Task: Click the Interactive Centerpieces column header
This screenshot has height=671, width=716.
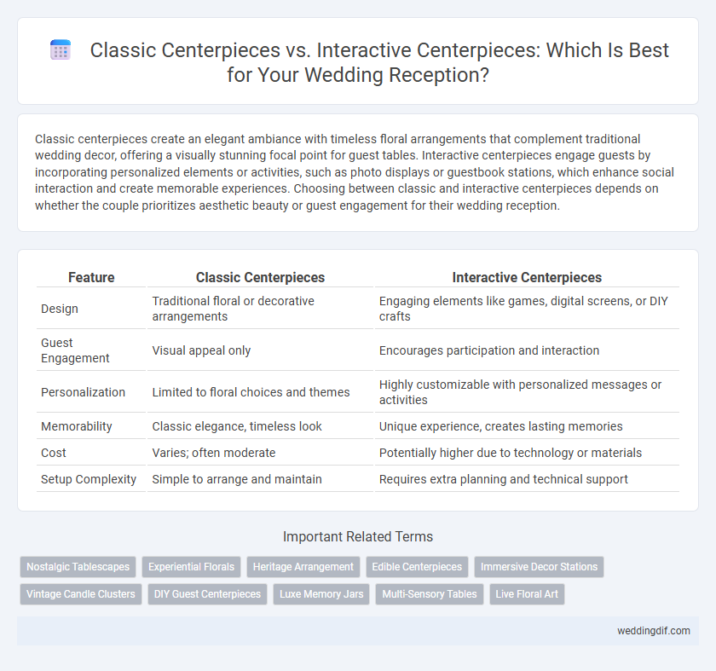Action: click(527, 277)
